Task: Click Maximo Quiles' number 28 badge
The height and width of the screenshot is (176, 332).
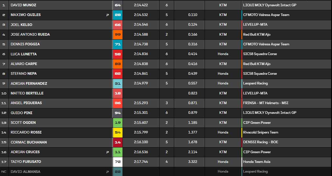Action: (118, 15)
